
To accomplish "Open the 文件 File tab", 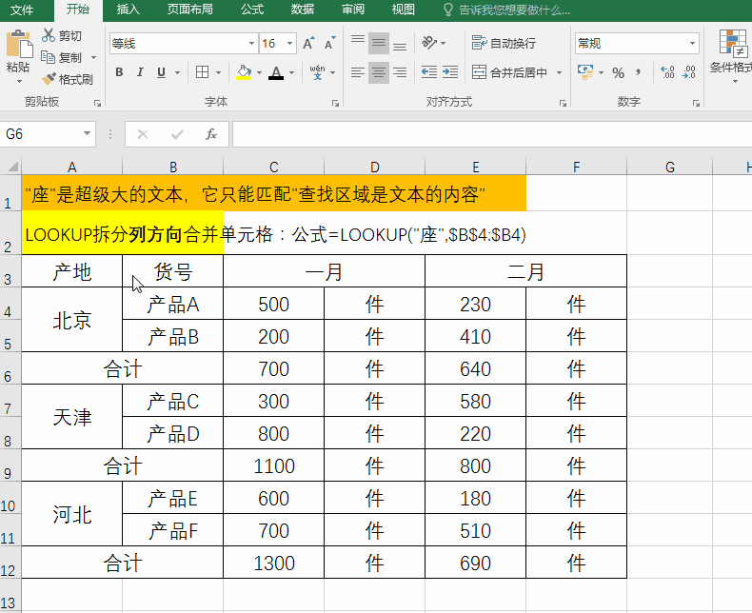I will tap(22, 10).
